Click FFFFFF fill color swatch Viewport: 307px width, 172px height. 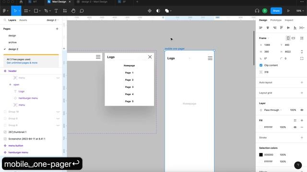pos(261,128)
